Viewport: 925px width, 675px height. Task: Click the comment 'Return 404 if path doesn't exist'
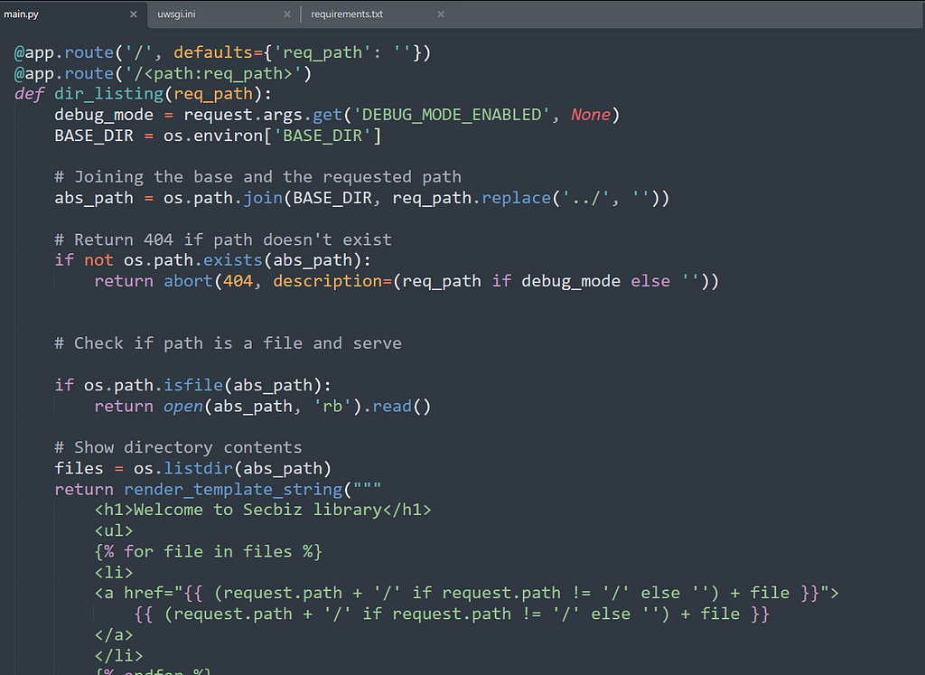tap(223, 240)
